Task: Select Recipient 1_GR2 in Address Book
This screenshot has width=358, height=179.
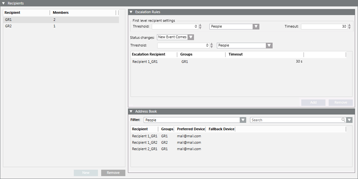Action: [x=145, y=142]
